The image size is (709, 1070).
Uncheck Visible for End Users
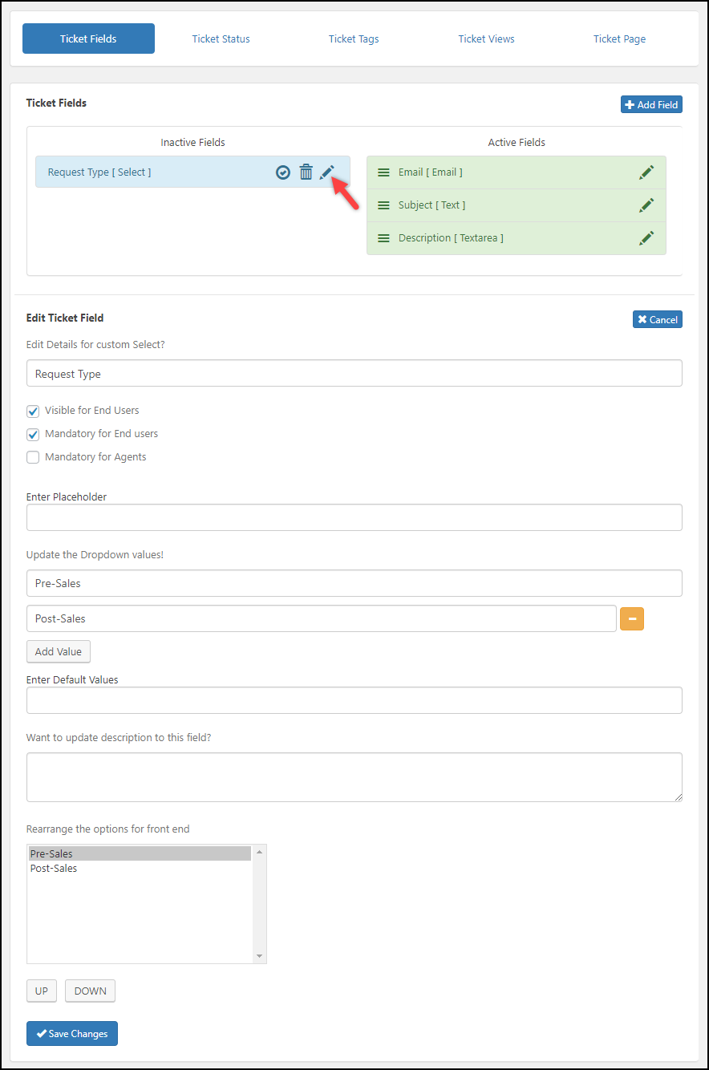pyautogui.click(x=33, y=411)
